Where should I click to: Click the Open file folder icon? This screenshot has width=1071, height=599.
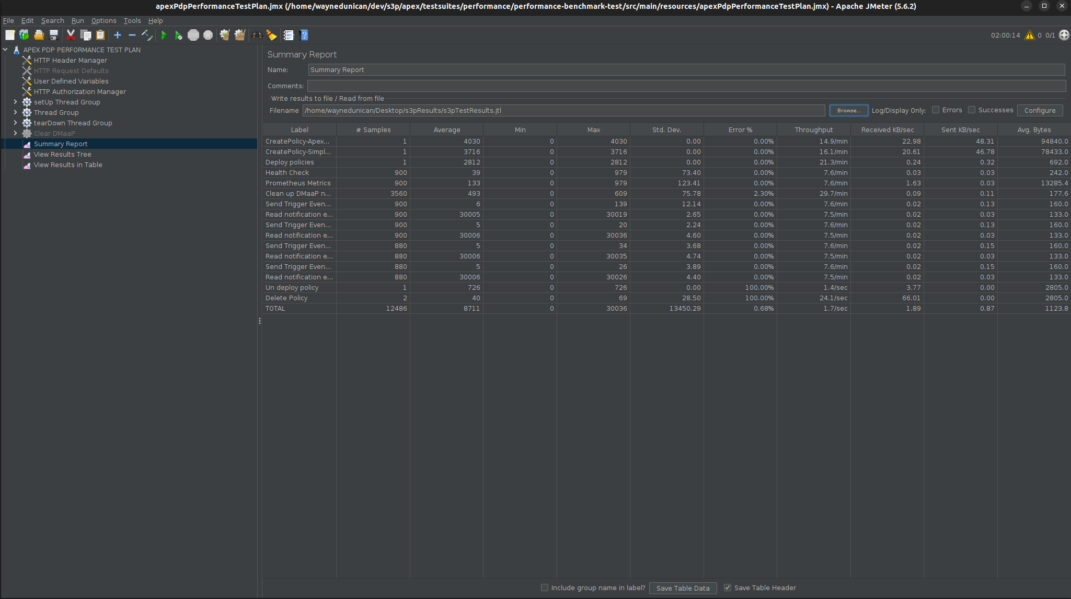(x=39, y=35)
